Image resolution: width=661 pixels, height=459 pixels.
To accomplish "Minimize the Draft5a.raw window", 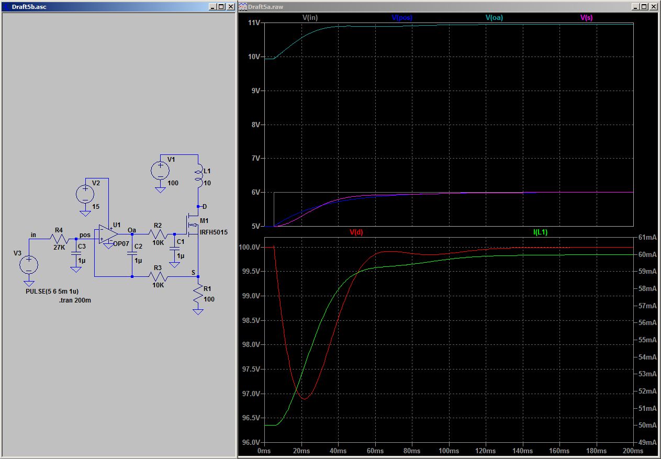I will coord(635,7).
